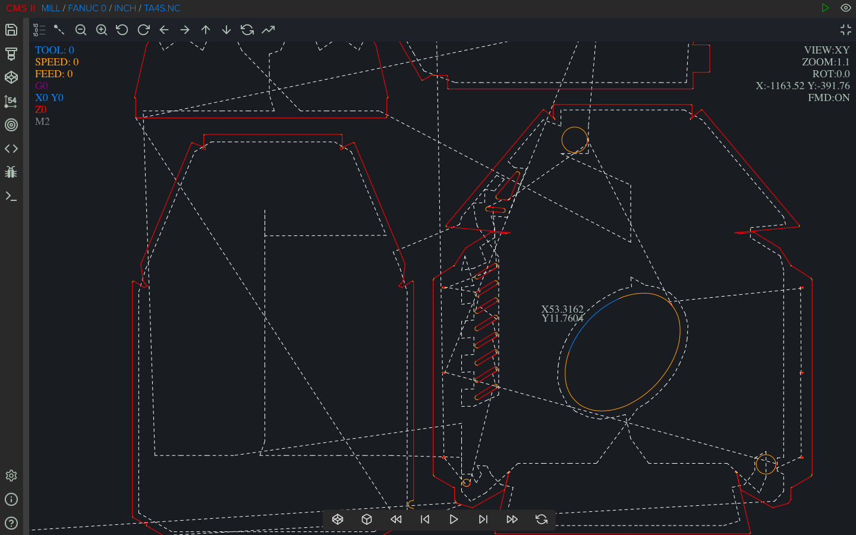Image resolution: width=856 pixels, height=535 pixels.
Task: Click fast forward in playback bar
Action: [512, 520]
